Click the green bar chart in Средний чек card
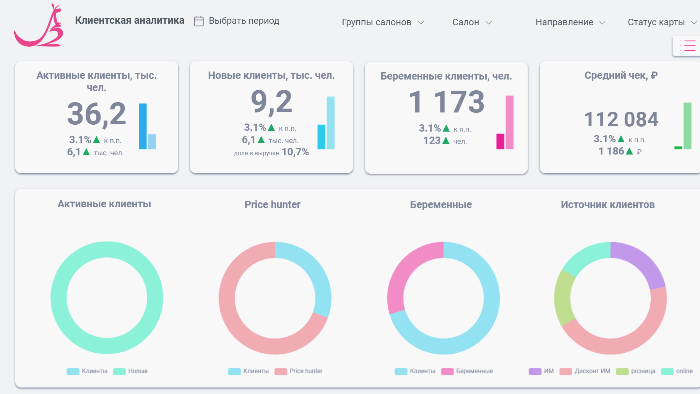Screen dimensions: 700x394 point(683,126)
